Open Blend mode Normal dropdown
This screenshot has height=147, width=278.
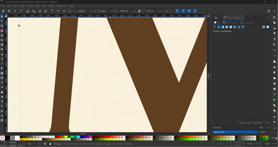coord(261,123)
